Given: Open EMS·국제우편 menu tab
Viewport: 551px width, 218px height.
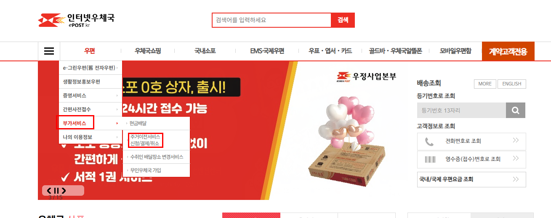Looking at the screenshot, I should [x=267, y=51].
